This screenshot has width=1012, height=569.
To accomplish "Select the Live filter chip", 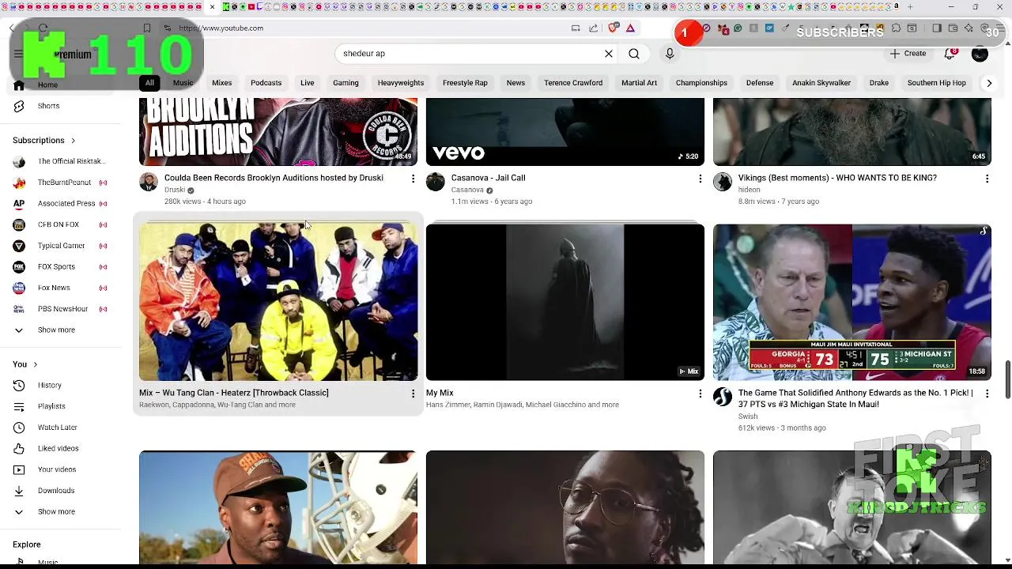I will (308, 83).
